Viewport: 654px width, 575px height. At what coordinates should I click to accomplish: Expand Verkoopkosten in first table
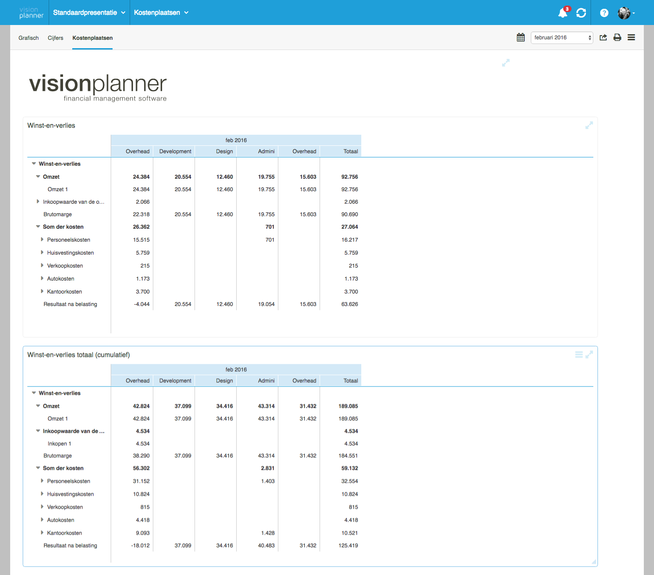[42, 265]
